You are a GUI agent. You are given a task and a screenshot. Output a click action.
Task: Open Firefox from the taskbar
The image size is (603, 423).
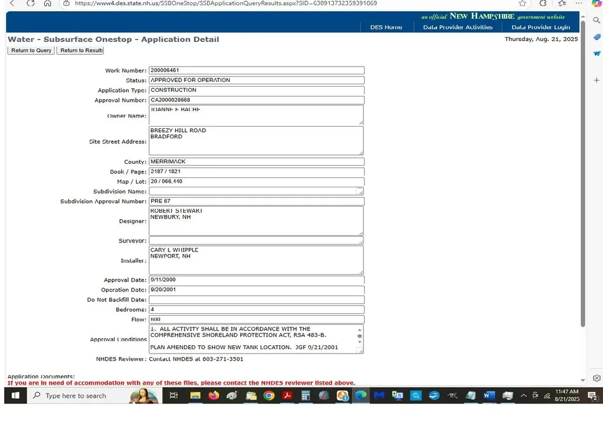pos(213,396)
